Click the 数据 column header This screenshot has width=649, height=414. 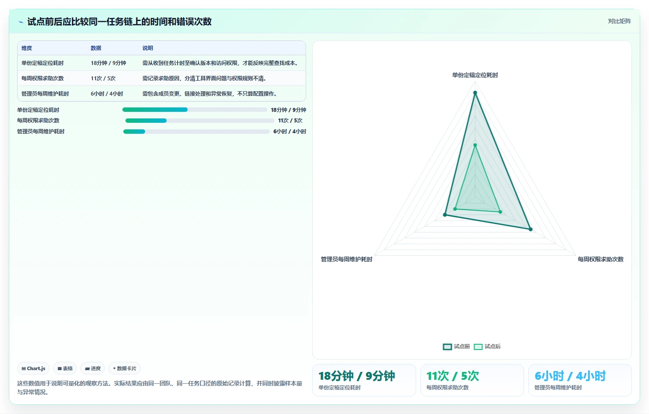[96, 48]
